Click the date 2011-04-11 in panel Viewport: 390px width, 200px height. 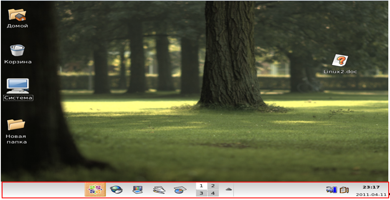(371, 195)
